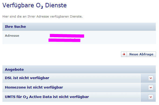Select the text DSL ist nicht verfügbar

coord(27,78)
